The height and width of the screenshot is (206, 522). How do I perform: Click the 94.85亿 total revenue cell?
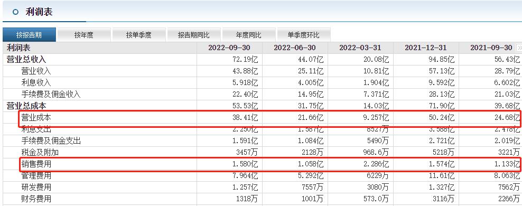tap(442, 60)
